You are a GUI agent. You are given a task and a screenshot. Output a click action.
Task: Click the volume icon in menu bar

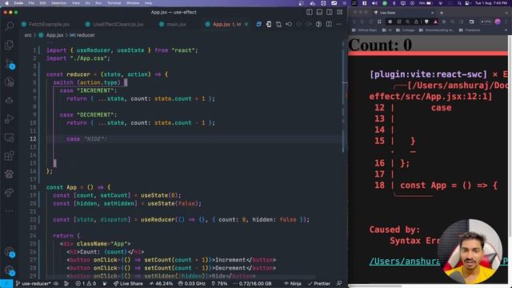pyautogui.click(x=374, y=3)
